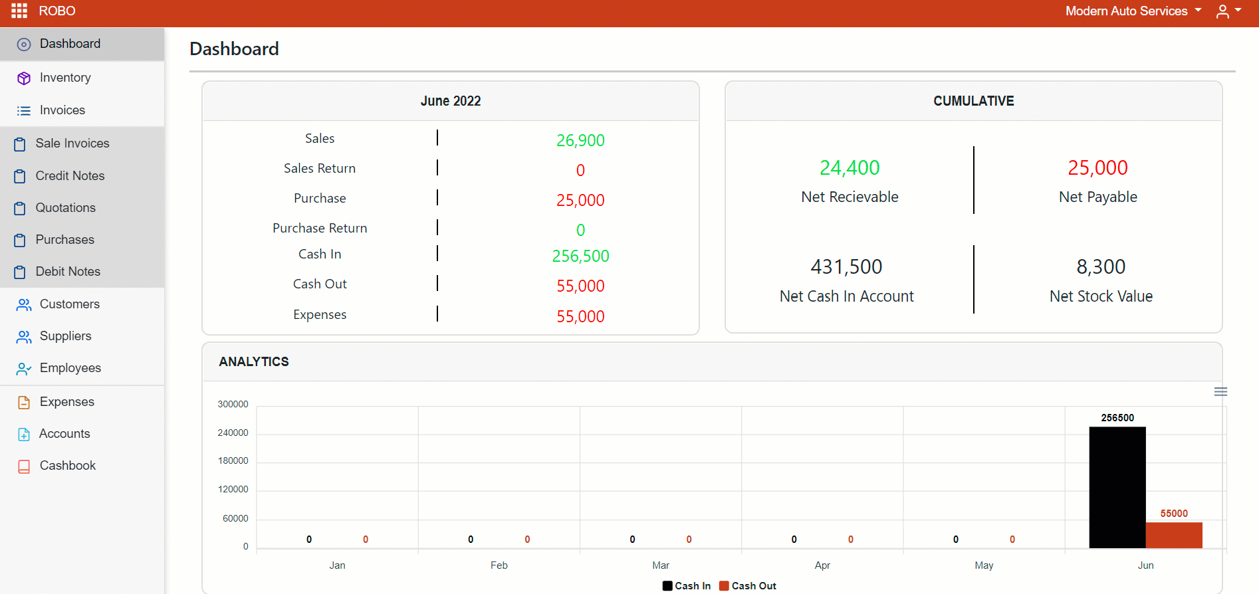Open Sale Invoices from the sidebar

(72, 144)
